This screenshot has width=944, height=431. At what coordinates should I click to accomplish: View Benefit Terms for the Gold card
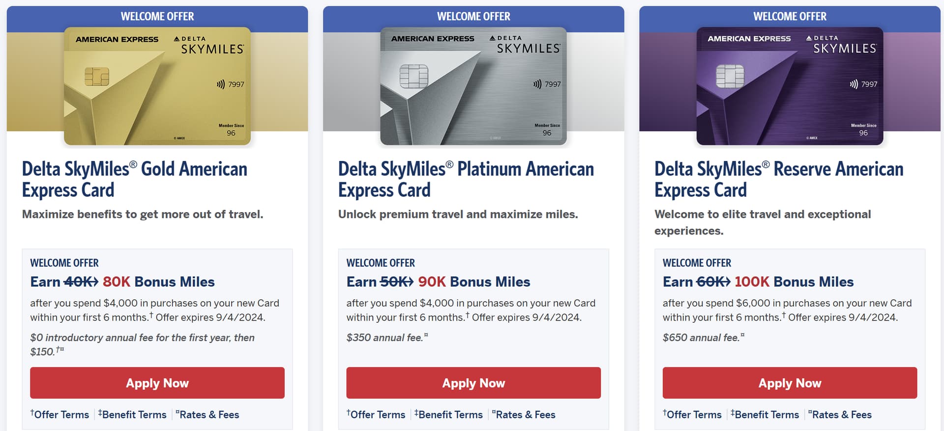[x=133, y=415]
